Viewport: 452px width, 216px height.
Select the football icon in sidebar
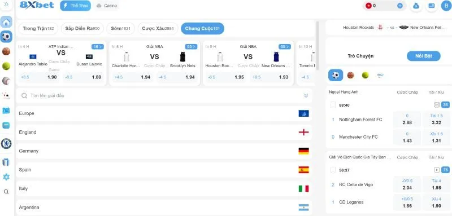[6, 37]
